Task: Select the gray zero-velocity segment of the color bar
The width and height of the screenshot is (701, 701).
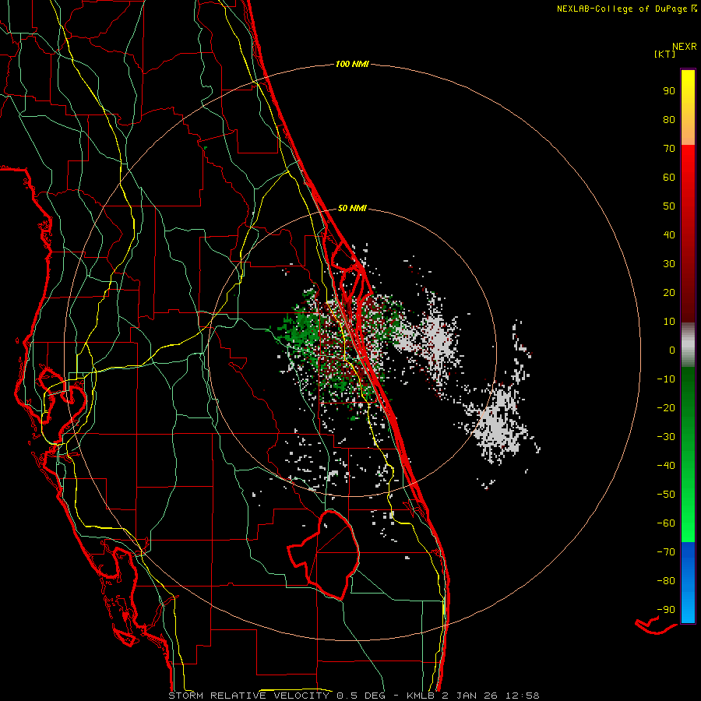Action: [688, 345]
